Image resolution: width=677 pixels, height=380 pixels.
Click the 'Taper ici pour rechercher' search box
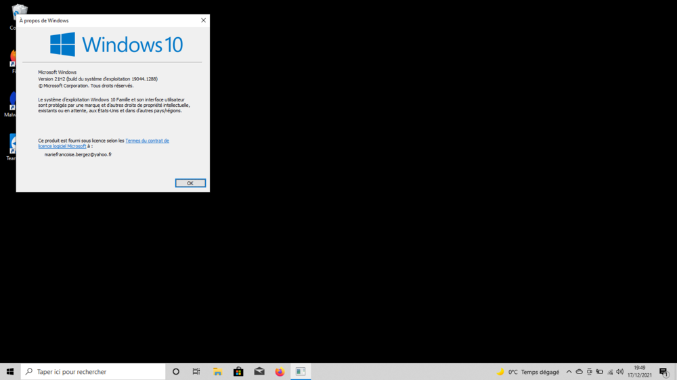[x=95, y=372]
